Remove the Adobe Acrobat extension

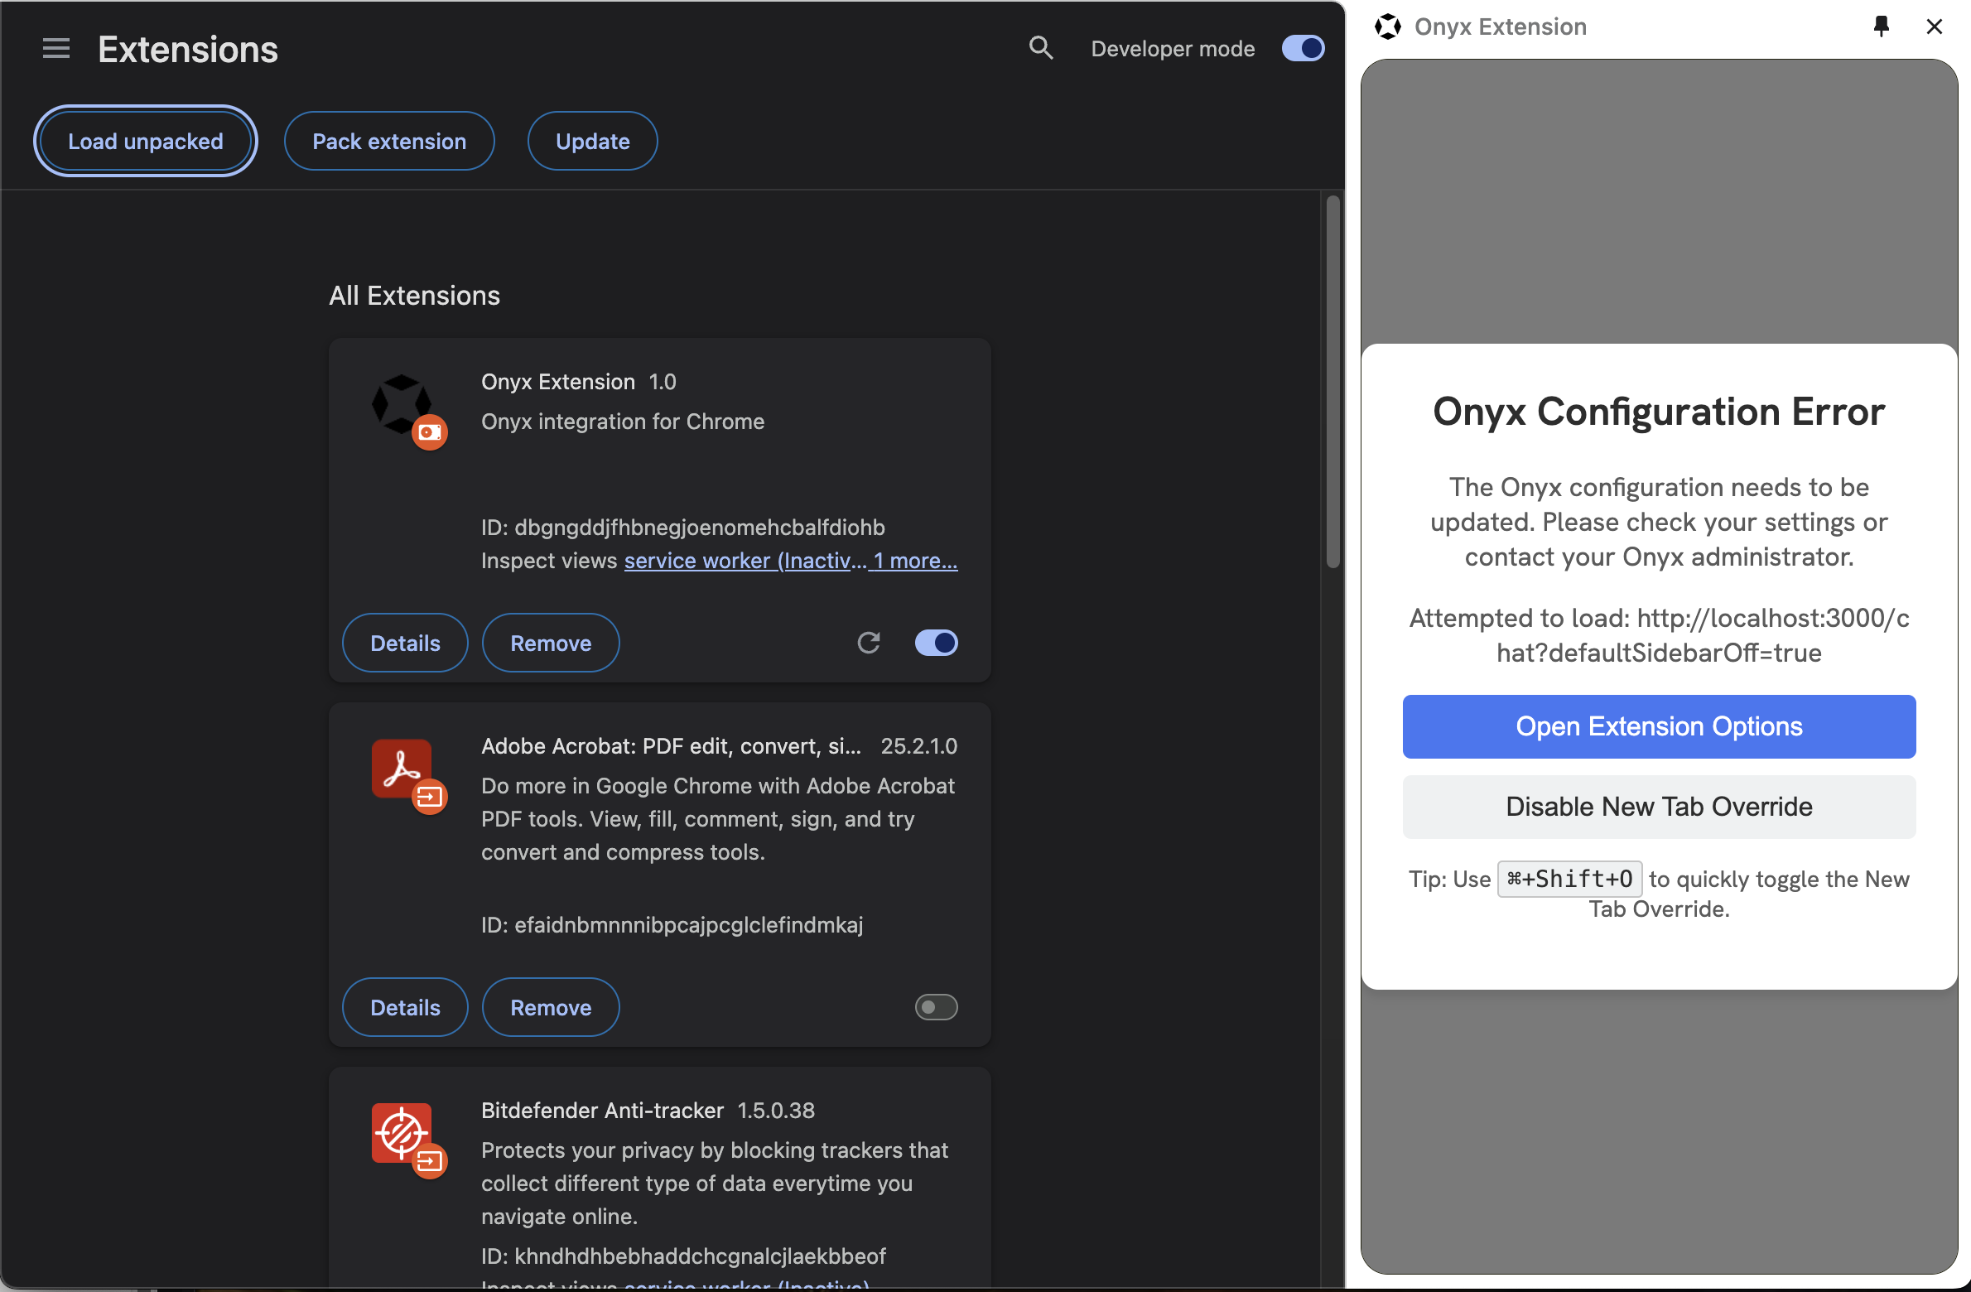coord(551,1007)
